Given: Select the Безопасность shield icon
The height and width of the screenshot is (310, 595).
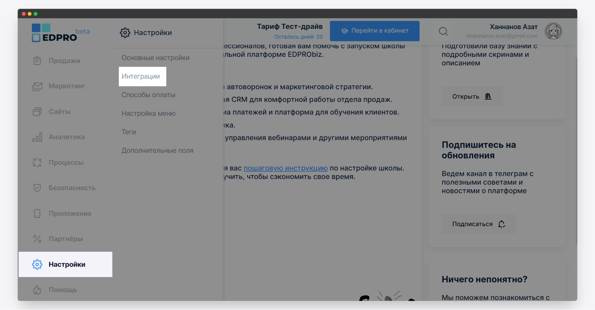Looking at the screenshot, I should [37, 188].
